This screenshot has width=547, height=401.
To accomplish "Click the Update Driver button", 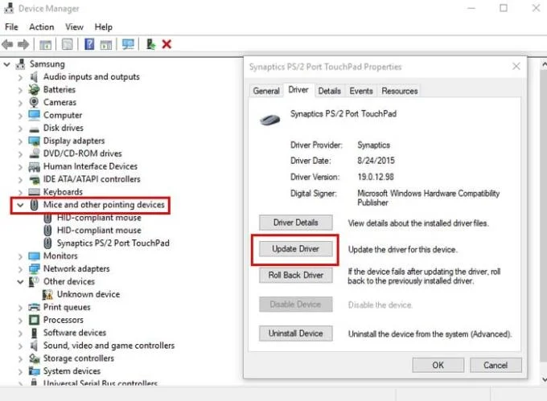I will (x=295, y=249).
